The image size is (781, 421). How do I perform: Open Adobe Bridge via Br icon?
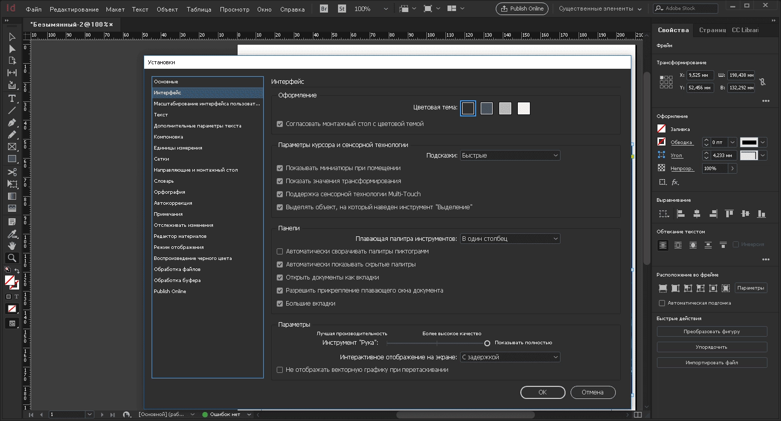click(x=324, y=9)
